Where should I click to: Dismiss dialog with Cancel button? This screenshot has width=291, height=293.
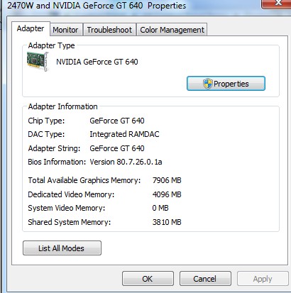click(205, 279)
